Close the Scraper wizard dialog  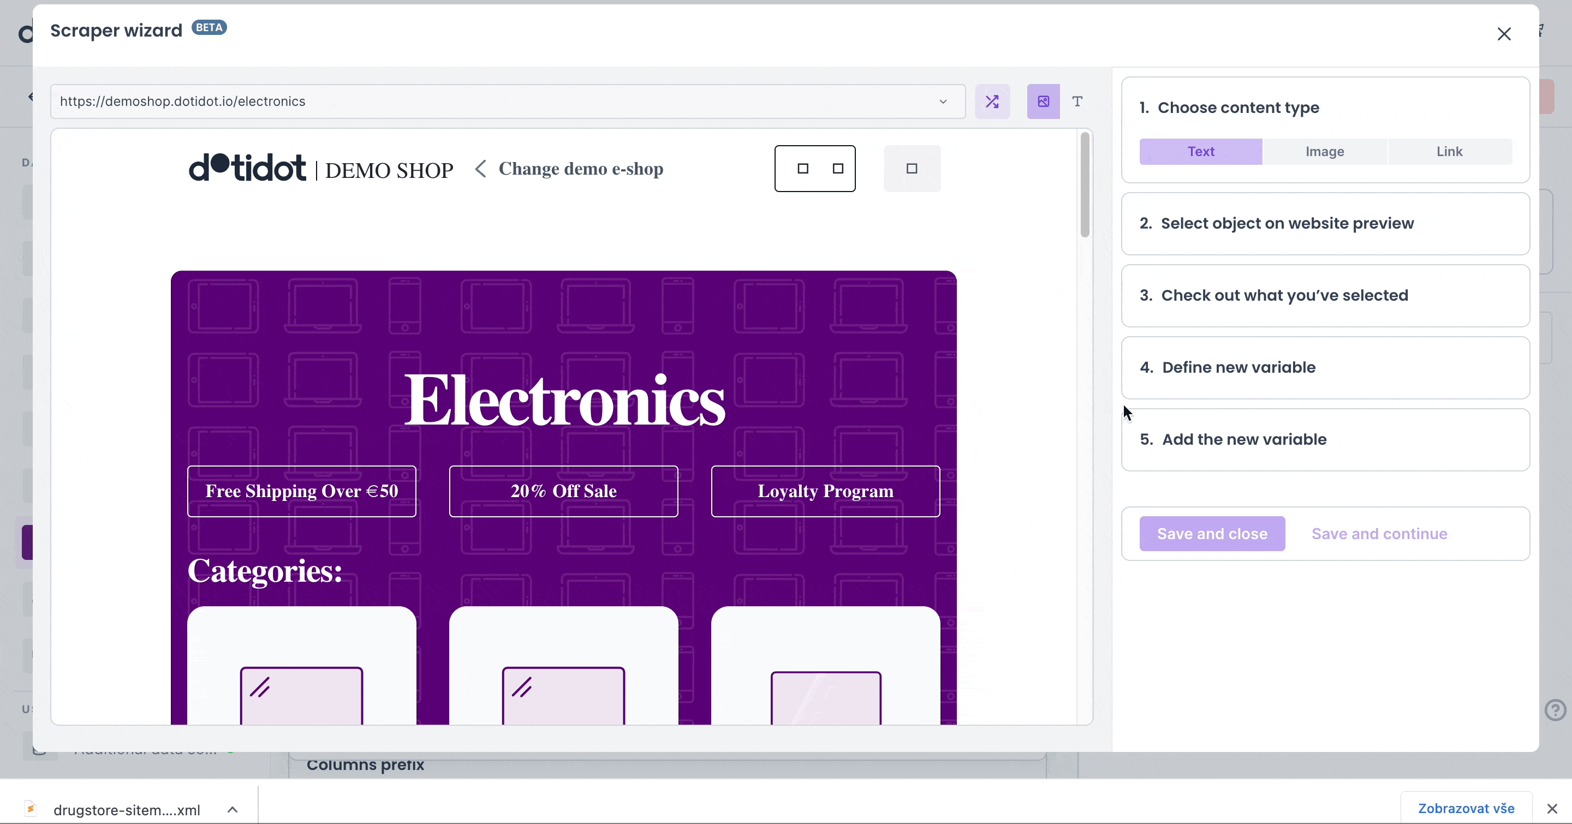point(1504,34)
